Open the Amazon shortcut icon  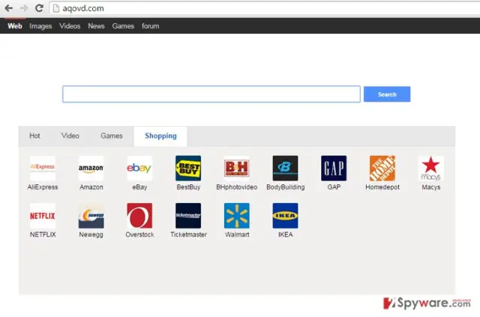(x=91, y=168)
